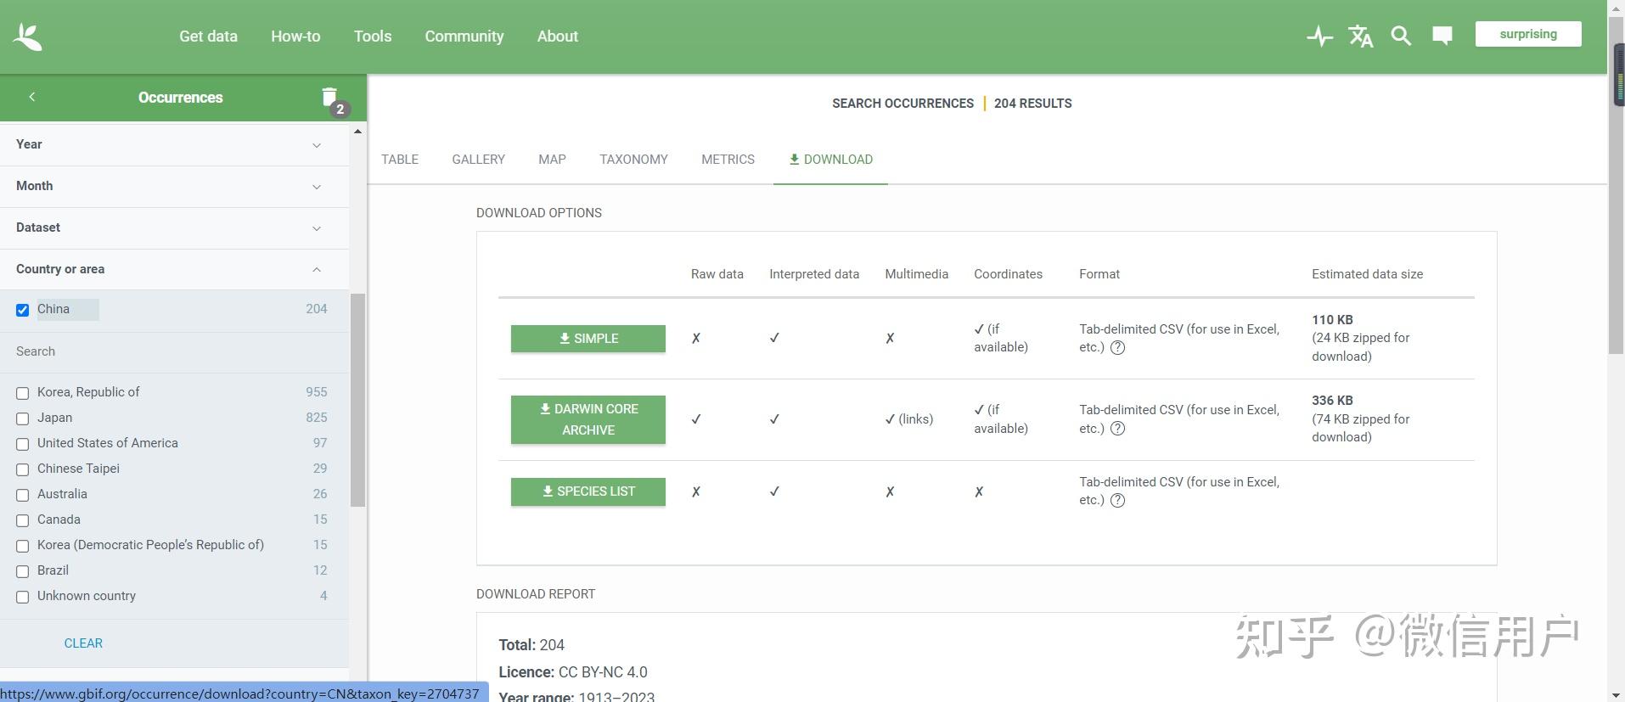Image resolution: width=1625 pixels, height=702 pixels.
Task: Open the Get data menu
Action: click(208, 37)
